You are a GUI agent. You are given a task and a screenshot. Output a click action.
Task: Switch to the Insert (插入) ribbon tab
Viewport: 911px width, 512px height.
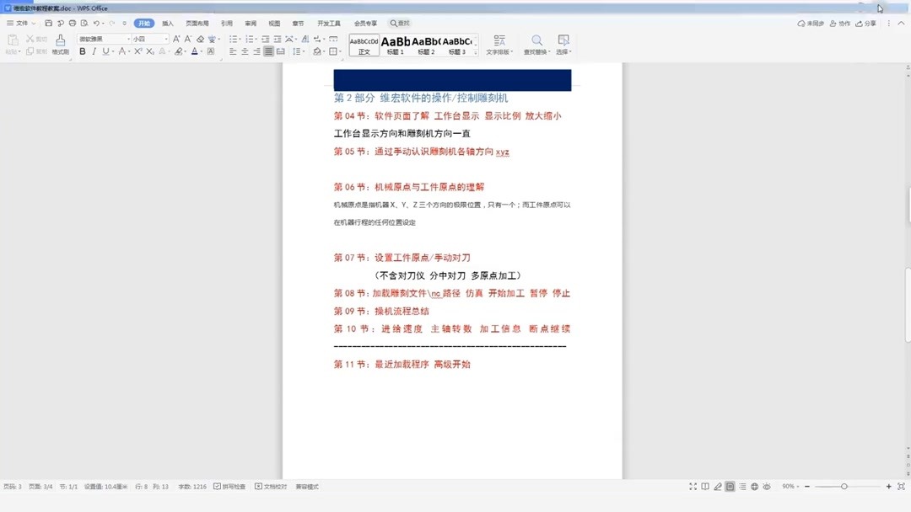(x=166, y=23)
